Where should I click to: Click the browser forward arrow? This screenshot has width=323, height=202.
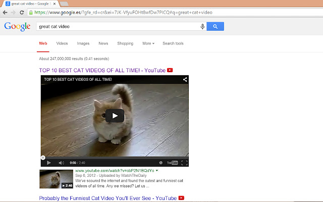[14, 13]
